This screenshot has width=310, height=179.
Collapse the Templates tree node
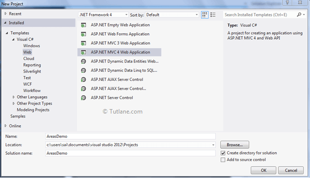pos(7,33)
